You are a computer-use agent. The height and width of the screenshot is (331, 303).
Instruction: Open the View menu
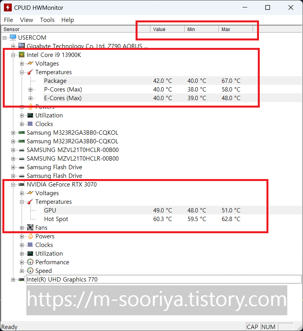(x=26, y=20)
